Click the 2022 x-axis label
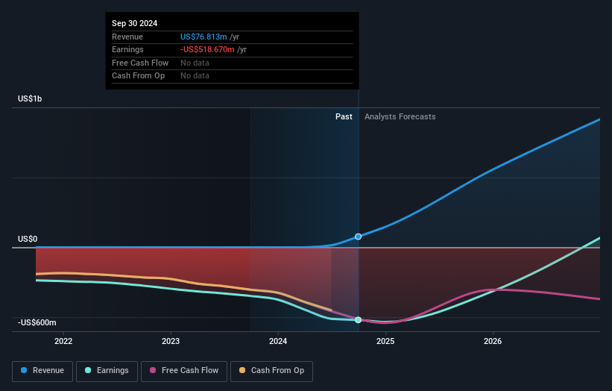This screenshot has width=612, height=391. point(63,341)
